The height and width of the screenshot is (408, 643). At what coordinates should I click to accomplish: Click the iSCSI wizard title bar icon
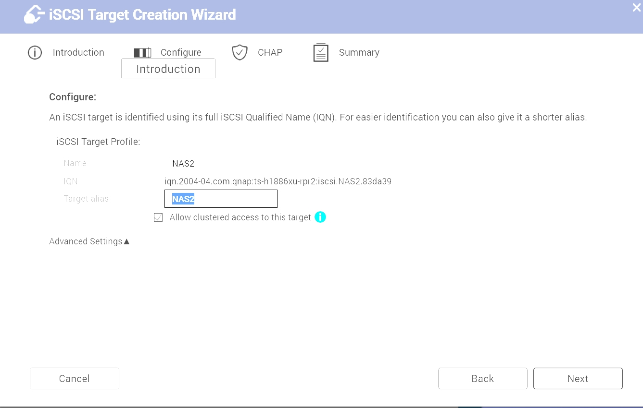(33, 14)
